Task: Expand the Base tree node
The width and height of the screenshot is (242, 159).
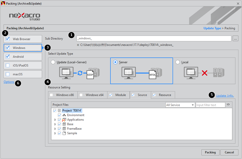Action: pyautogui.click(x=55, y=124)
